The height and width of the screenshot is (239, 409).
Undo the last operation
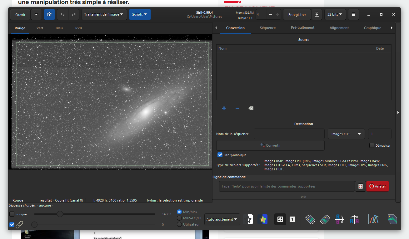point(62,14)
